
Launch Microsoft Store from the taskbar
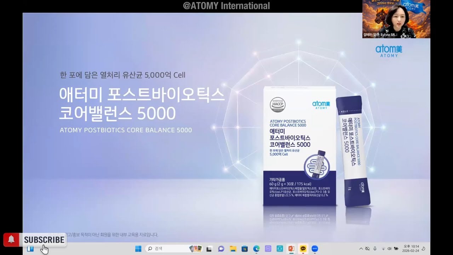[245, 249]
